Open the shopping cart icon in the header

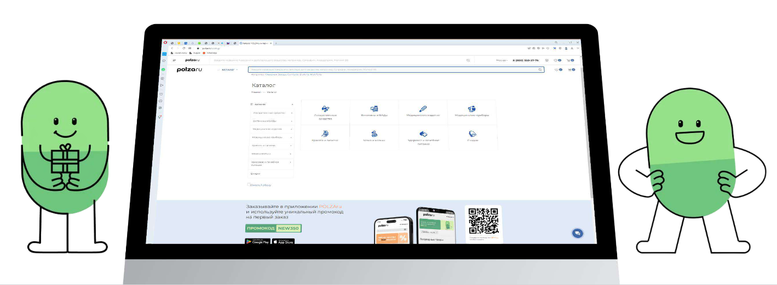tap(571, 70)
